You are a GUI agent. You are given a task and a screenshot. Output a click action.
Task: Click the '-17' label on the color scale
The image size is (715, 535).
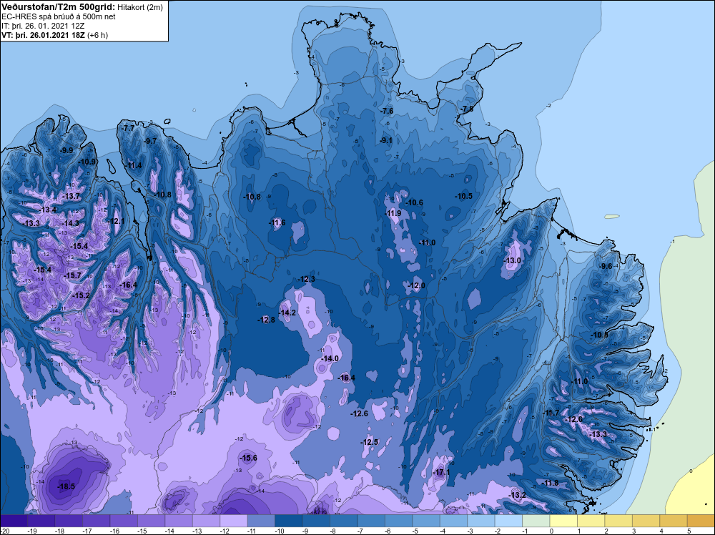pos(87,531)
